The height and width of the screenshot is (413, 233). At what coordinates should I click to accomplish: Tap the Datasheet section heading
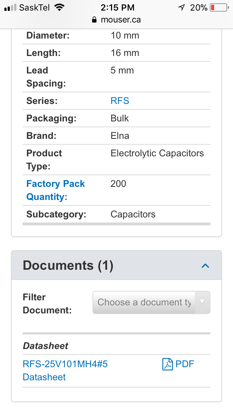point(46,346)
